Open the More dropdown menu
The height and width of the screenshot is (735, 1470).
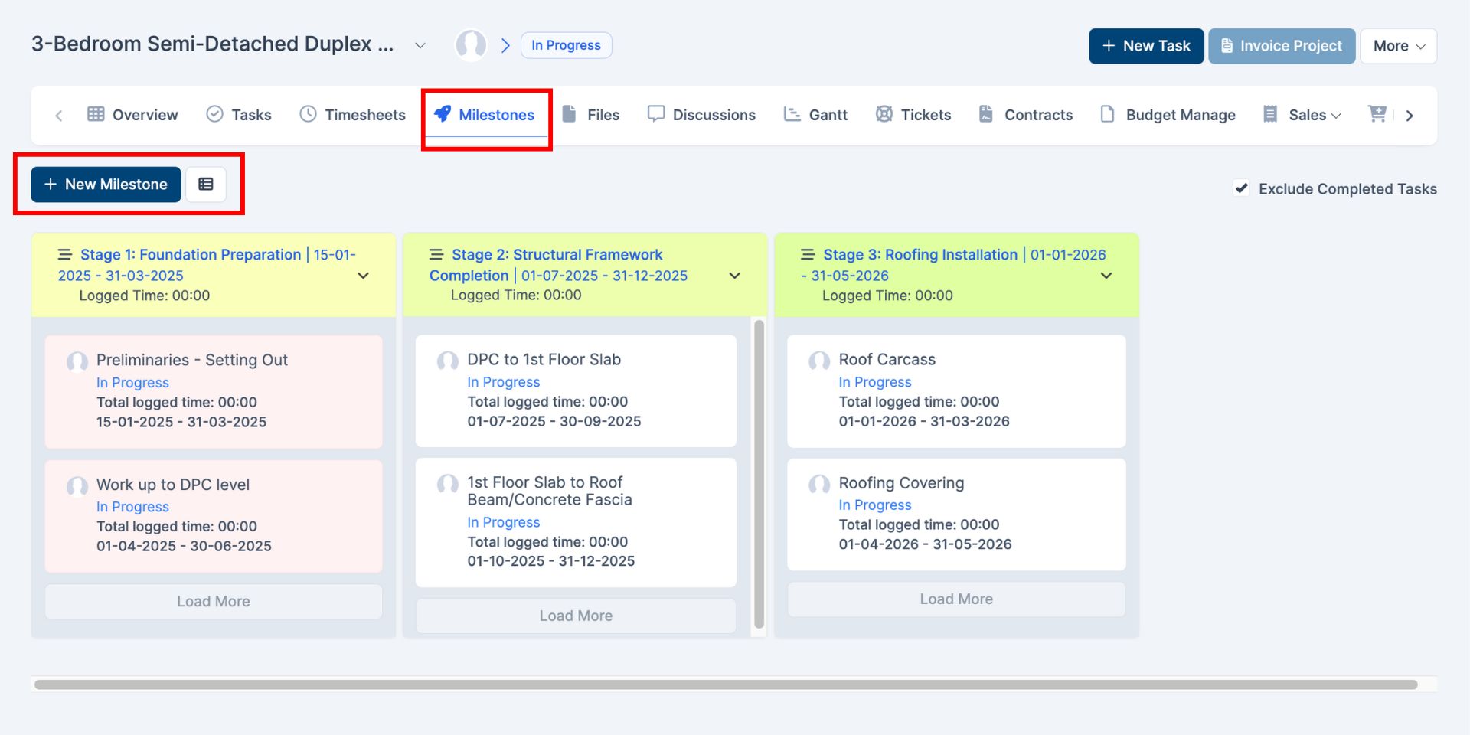click(1398, 46)
